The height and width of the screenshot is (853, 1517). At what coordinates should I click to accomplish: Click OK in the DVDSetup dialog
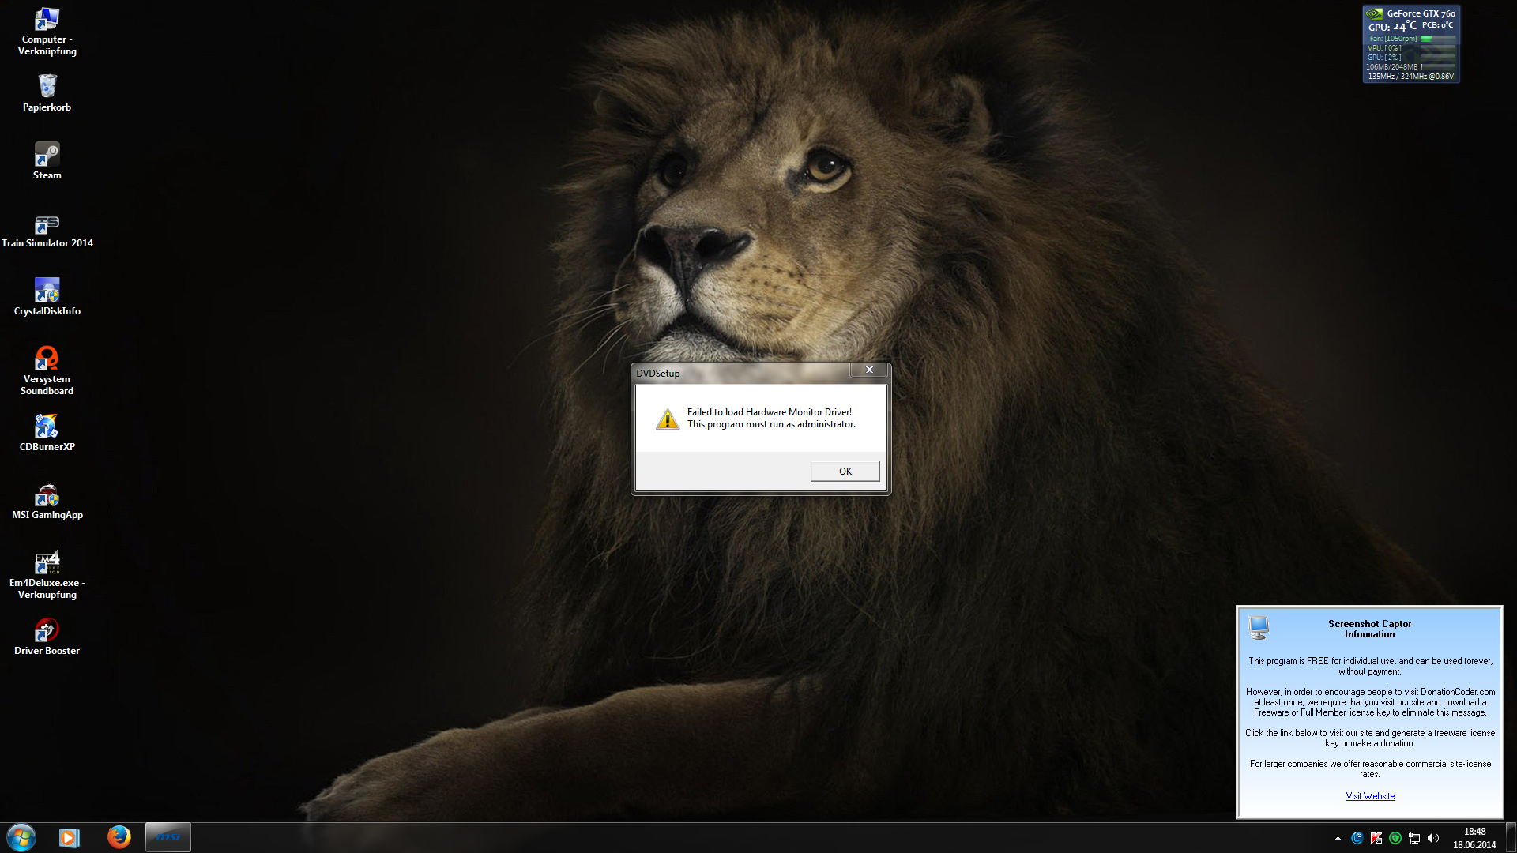point(845,472)
